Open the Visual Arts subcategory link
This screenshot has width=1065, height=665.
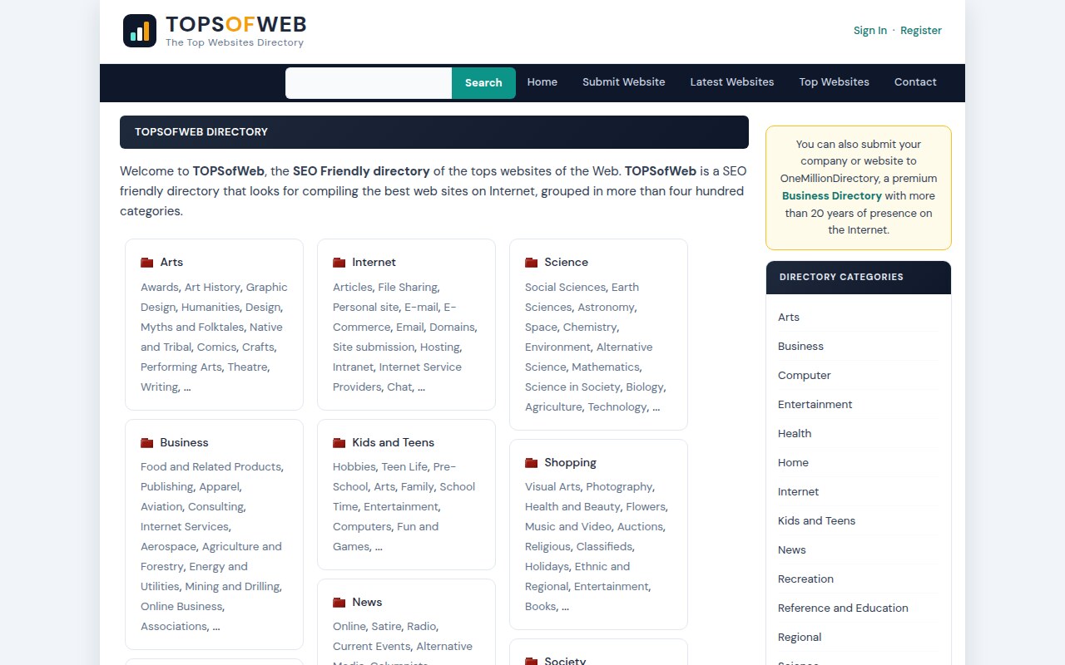pyautogui.click(x=552, y=487)
